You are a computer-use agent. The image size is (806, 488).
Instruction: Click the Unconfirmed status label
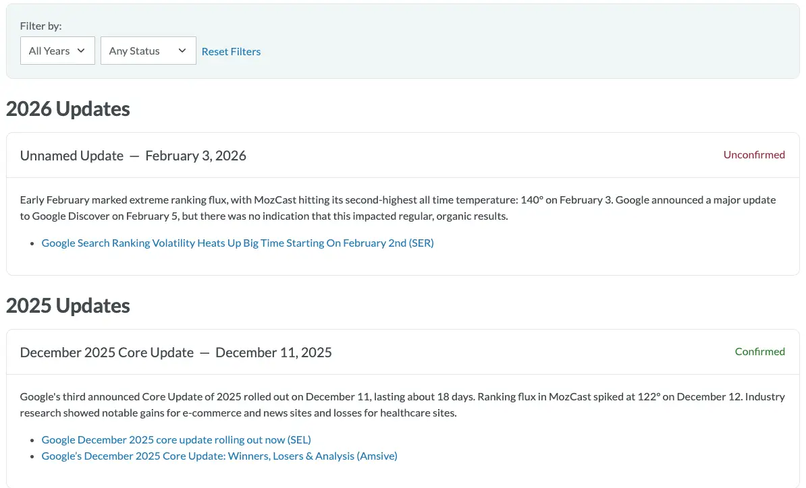coord(754,154)
